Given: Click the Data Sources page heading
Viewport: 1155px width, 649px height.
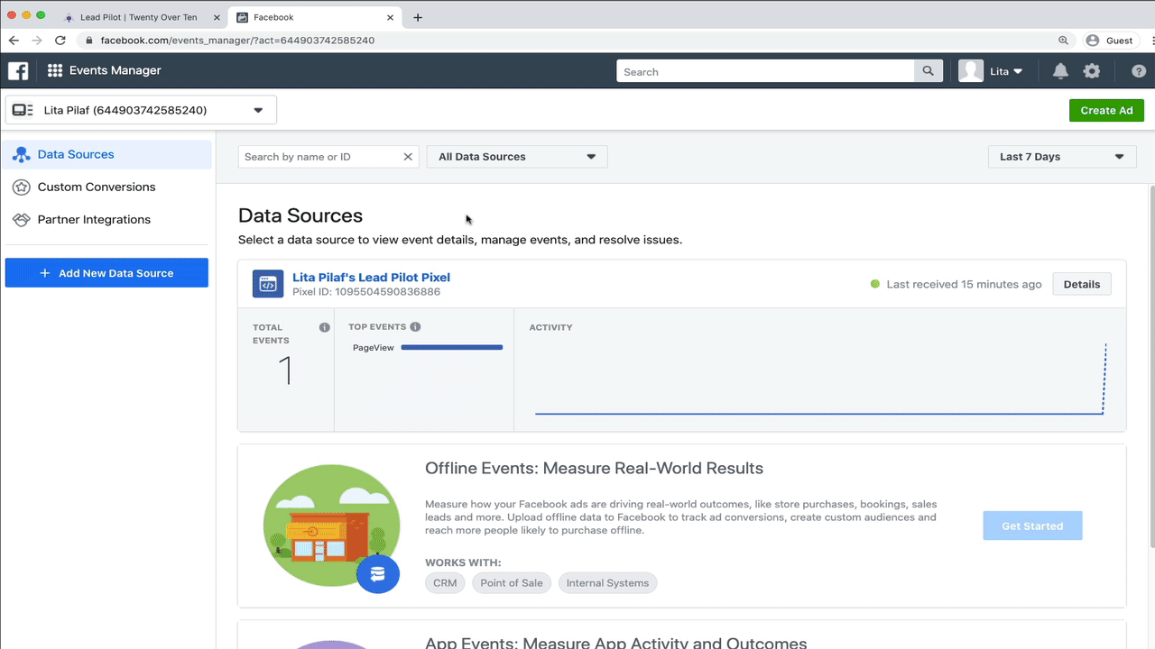Looking at the screenshot, I should pyautogui.click(x=300, y=215).
